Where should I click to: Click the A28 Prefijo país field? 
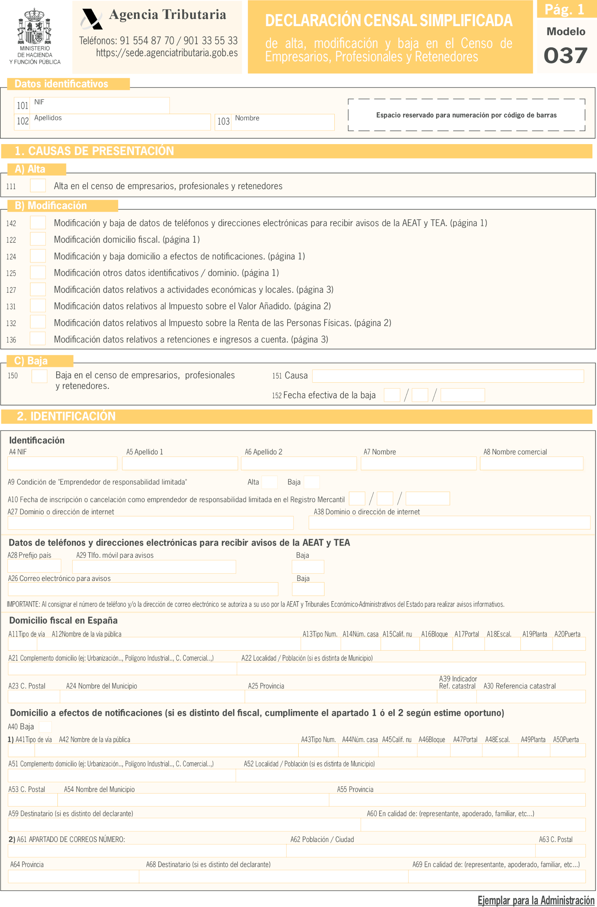[34, 566]
